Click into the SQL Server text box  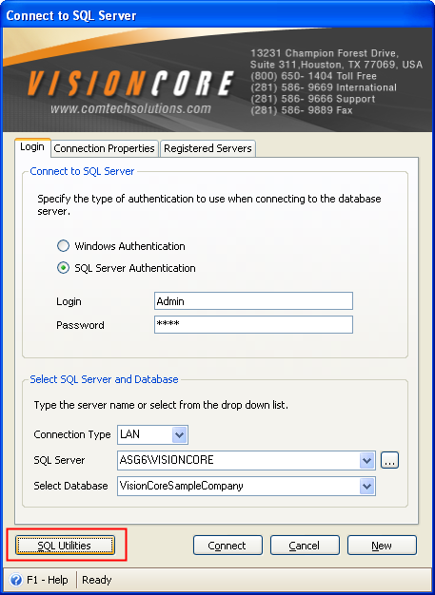tap(239, 461)
